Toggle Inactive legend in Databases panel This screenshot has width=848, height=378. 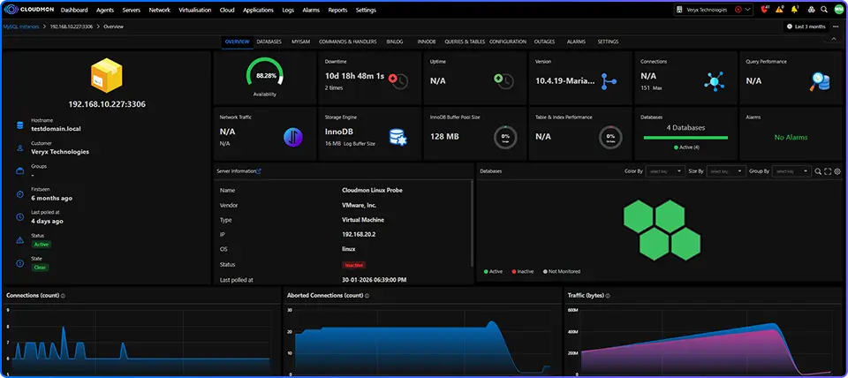(521, 271)
